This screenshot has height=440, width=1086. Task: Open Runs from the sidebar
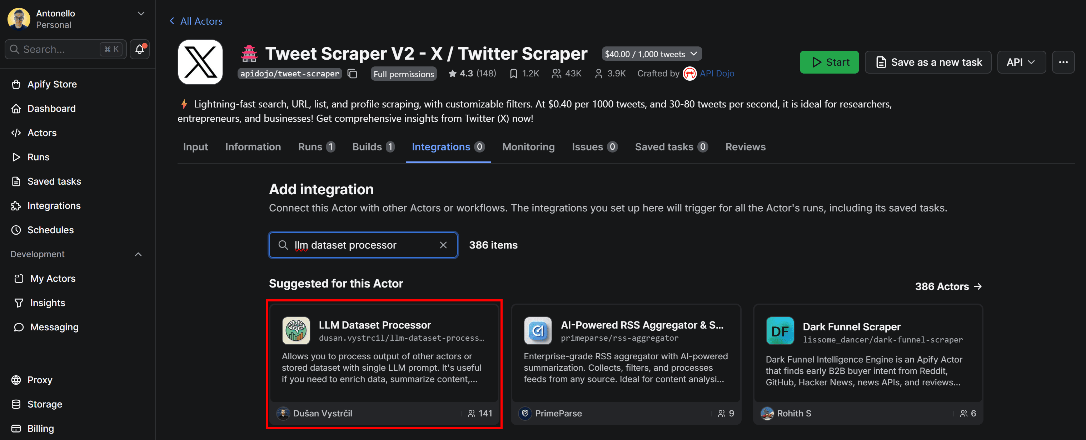tap(38, 157)
